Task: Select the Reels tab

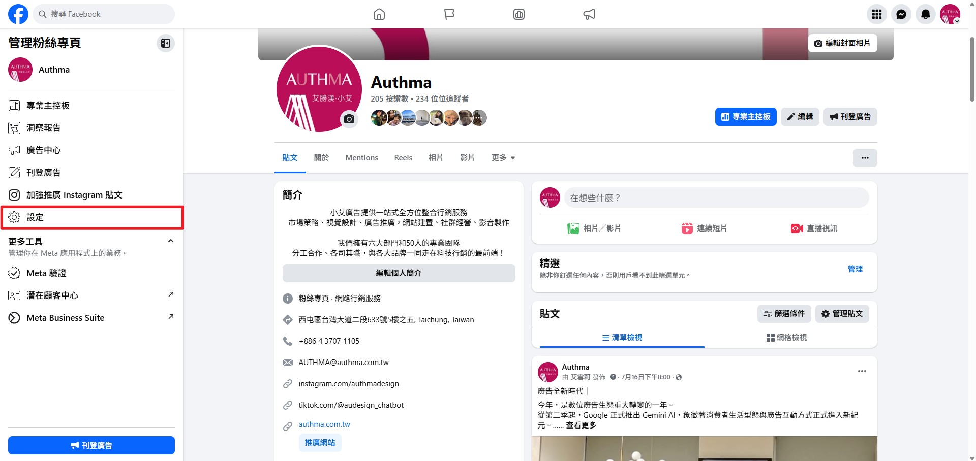Action: (x=403, y=158)
